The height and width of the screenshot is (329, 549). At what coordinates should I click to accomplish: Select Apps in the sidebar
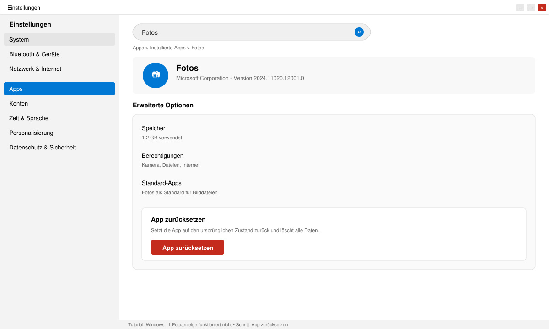59,89
